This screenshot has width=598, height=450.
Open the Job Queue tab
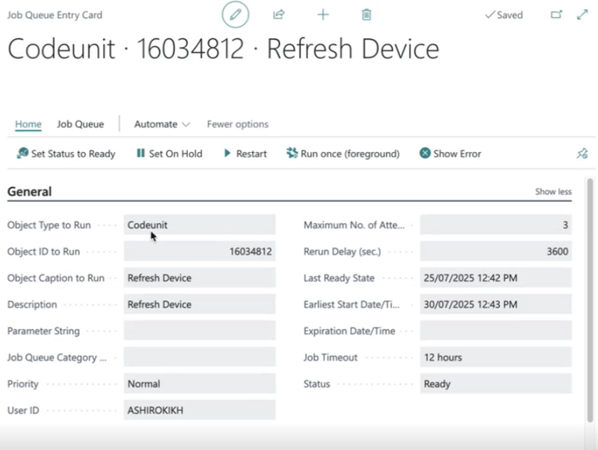coord(81,124)
